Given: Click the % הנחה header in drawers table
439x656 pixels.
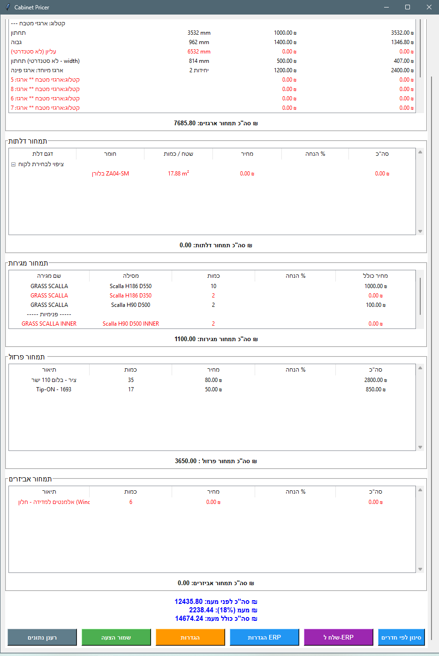Looking at the screenshot, I should [295, 276].
